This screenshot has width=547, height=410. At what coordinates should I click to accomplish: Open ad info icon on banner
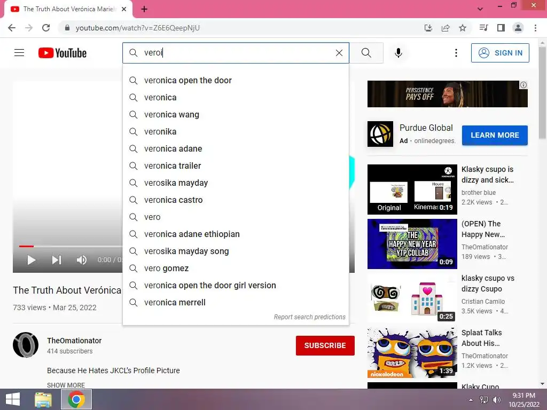coord(523,85)
